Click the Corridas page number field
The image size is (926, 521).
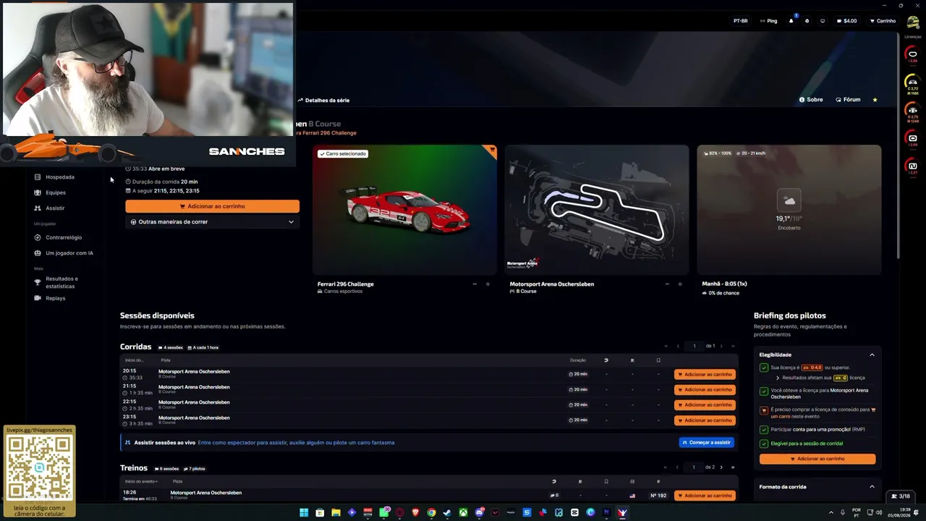tap(694, 346)
